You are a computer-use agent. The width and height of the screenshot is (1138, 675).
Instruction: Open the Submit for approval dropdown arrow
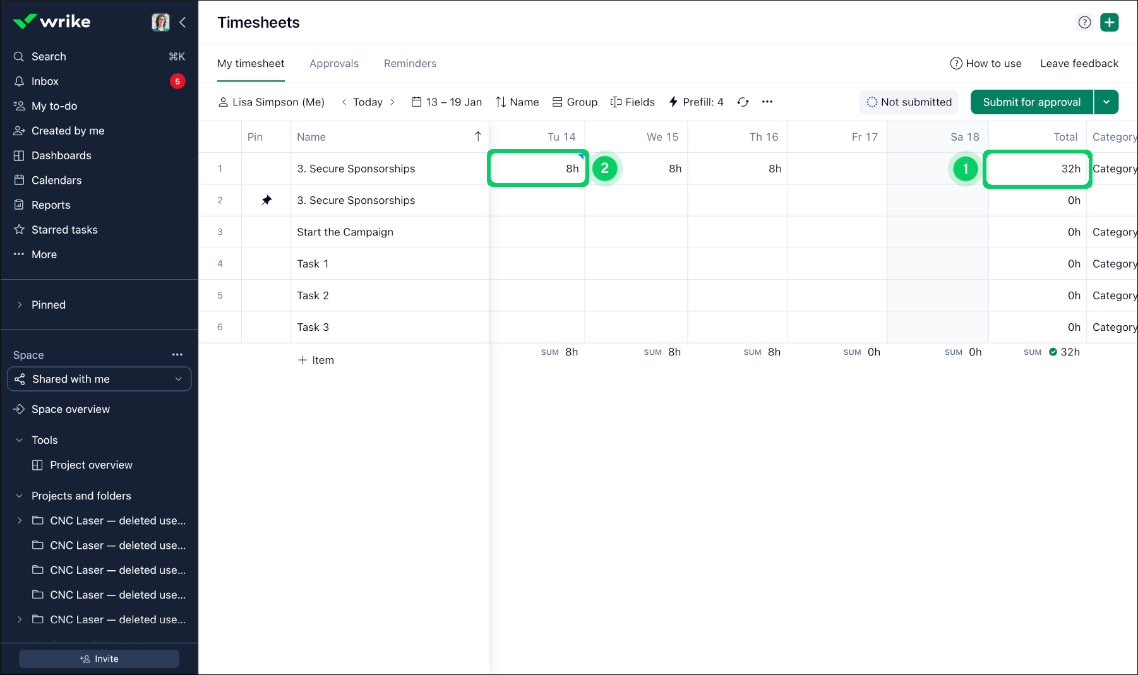click(x=1106, y=102)
